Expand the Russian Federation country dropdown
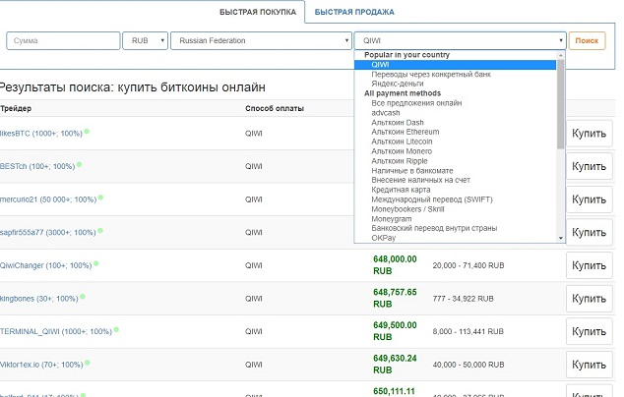Viewport: 624px width, 397px height. pyautogui.click(x=261, y=41)
